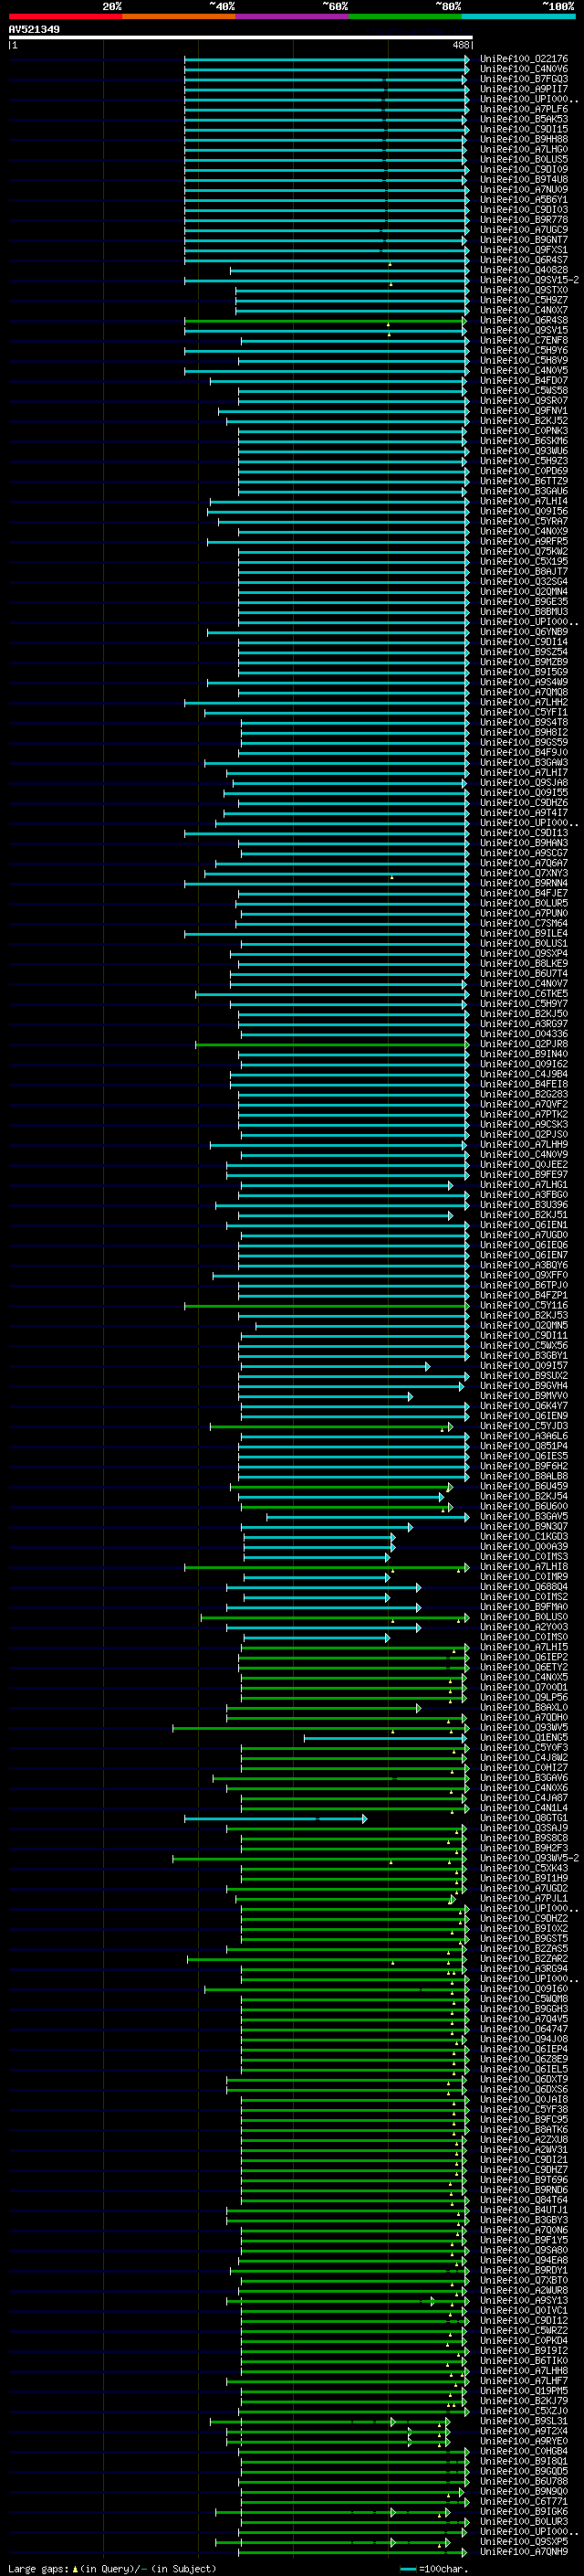Viewport: 584px width, 2576px height.
Task: Open hit UniRef100_B7FGQ3
Action: pos(524,79)
